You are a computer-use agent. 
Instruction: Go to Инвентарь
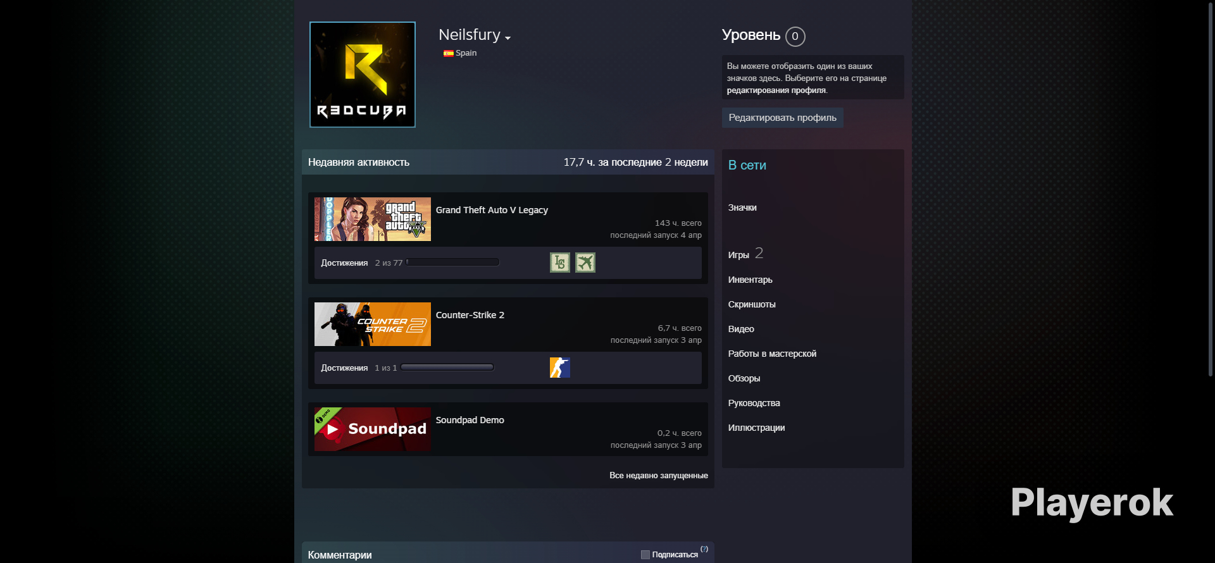751,280
